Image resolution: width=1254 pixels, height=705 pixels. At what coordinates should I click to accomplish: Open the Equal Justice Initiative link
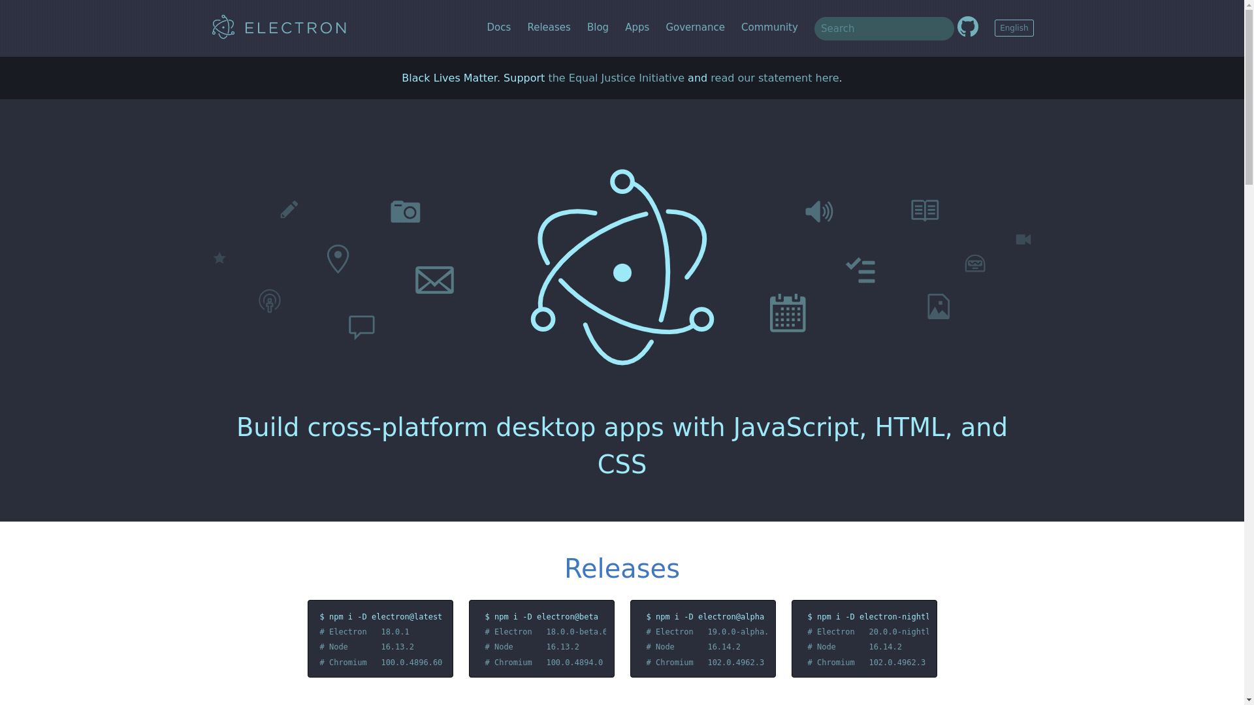click(616, 78)
